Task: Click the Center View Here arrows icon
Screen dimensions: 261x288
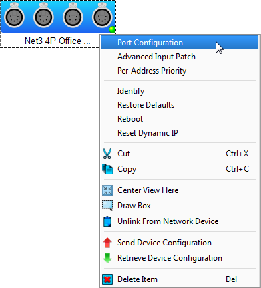Action: tap(107, 190)
